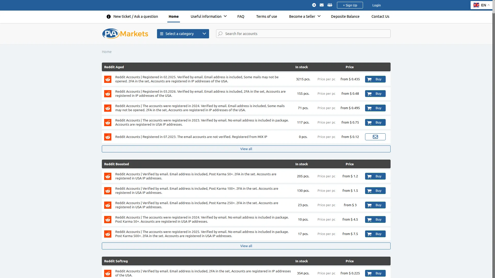This screenshot has height=278, width=495.
Task: Open the Post Karma 250+ listing description
Action: (197, 205)
